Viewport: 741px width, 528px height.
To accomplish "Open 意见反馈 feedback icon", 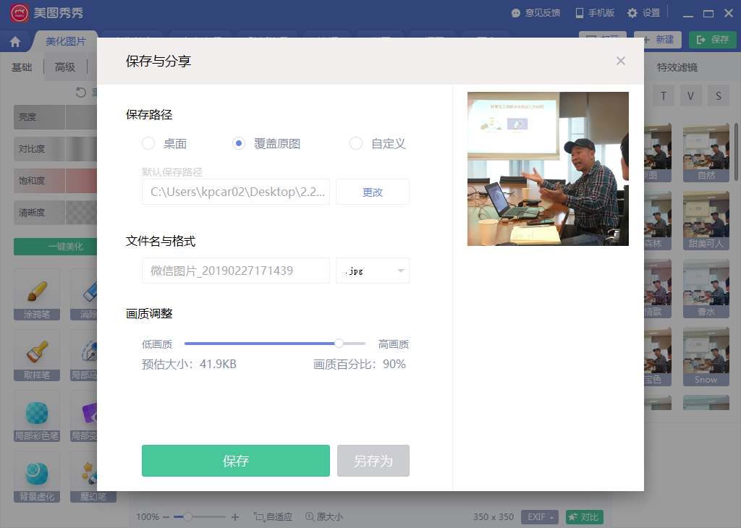I will coord(515,13).
